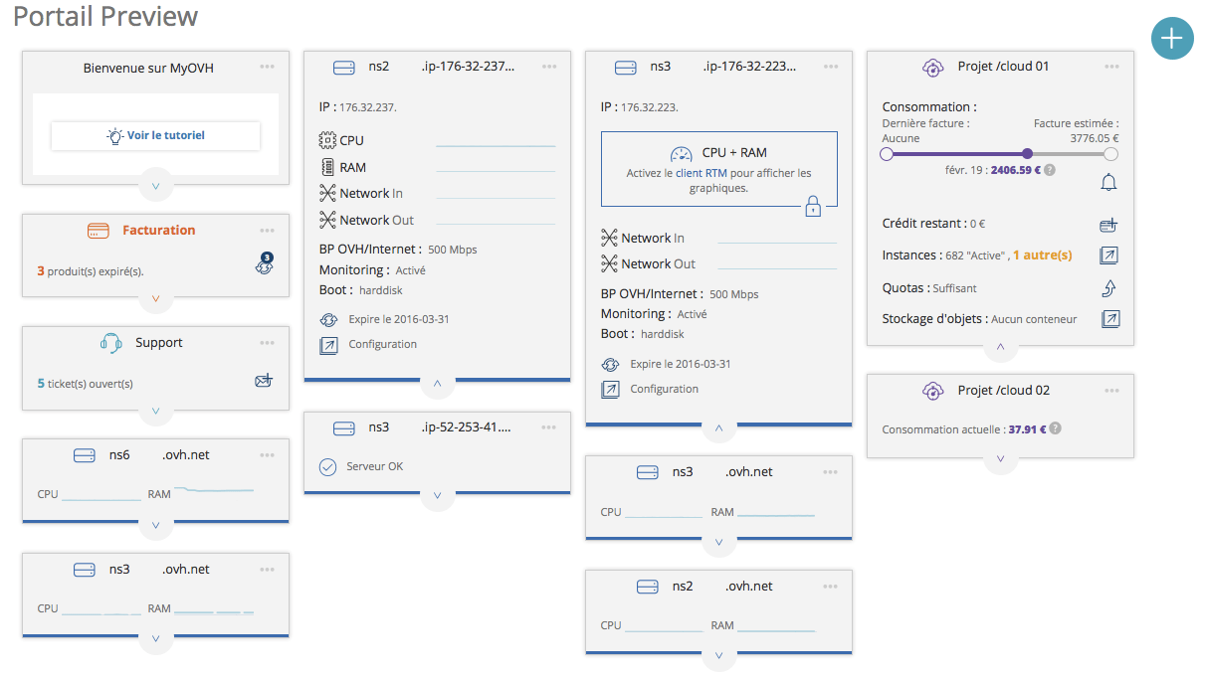Click Network Out icon in ns2 .ip-176-32-237 card
The width and height of the screenshot is (1205, 680).
tap(328, 220)
